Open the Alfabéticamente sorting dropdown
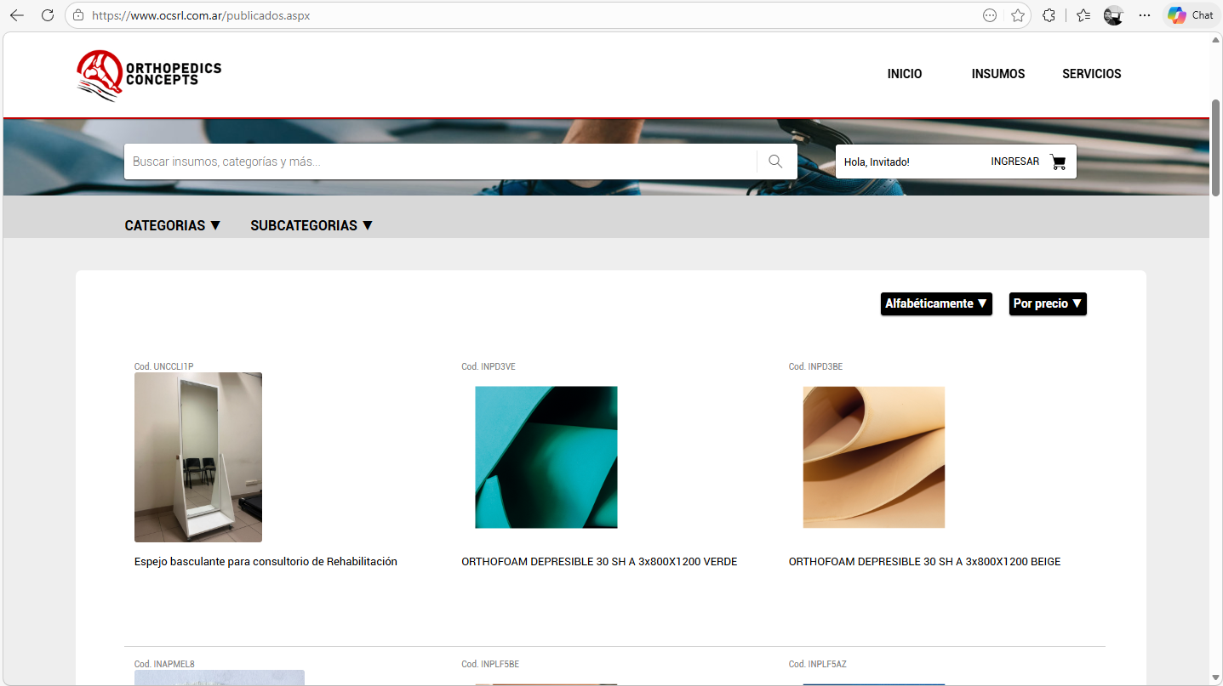Screen dimensions: 1223x686 pyautogui.click(x=936, y=303)
